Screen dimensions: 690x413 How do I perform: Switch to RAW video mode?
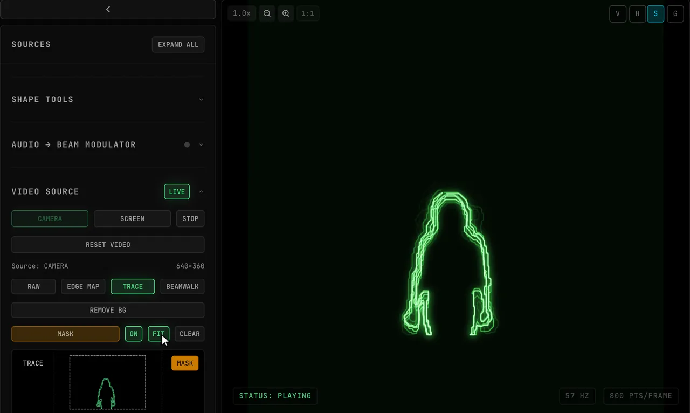[33, 286]
